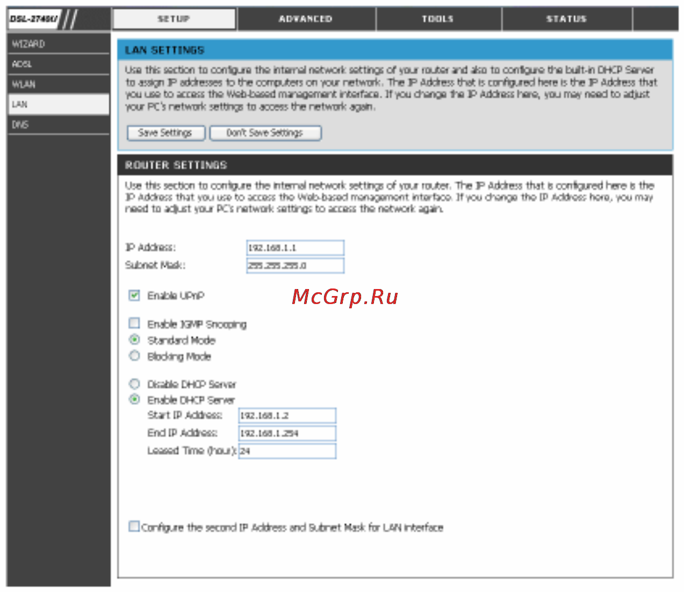Go to the STATUS tab
The height and width of the screenshot is (592, 684).
(x=567, y=19)
